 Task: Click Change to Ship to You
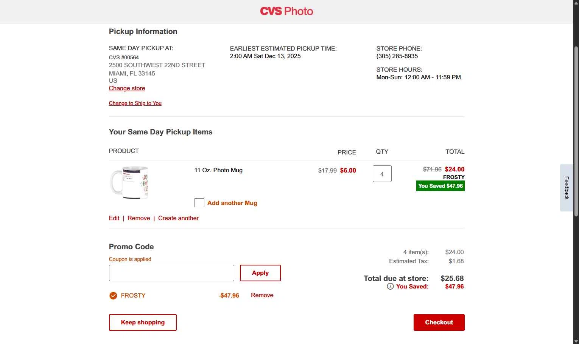click(135, 103)
